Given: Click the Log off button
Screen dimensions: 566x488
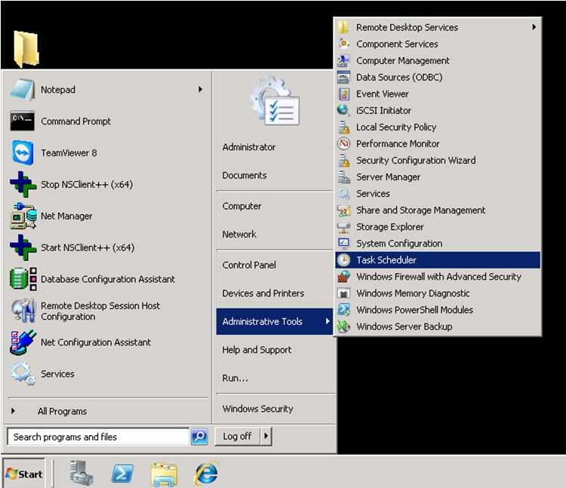Looking at the screenshot, I should point(238,436).
